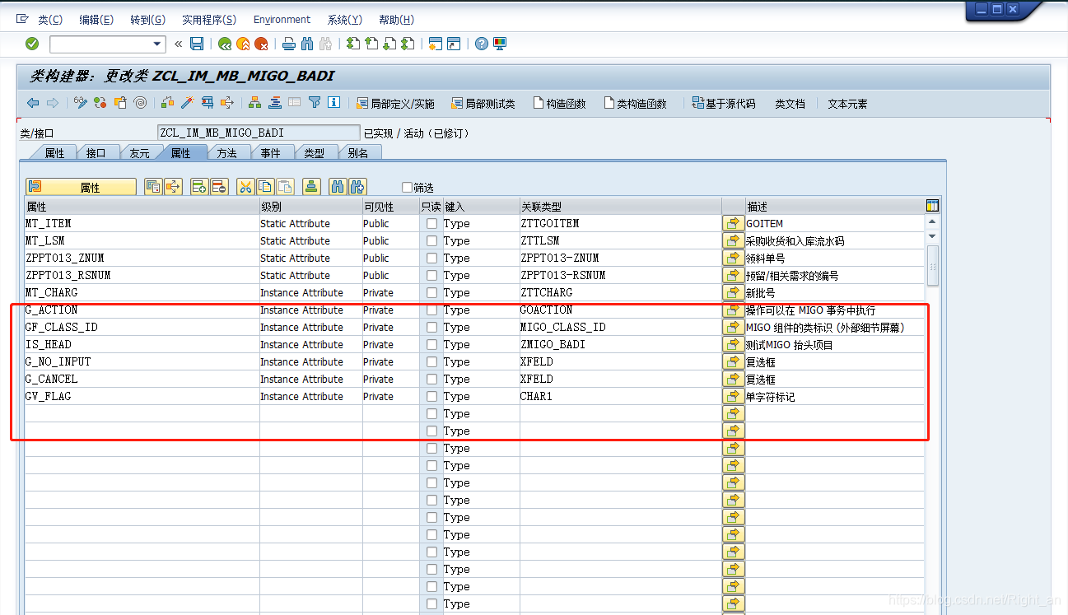1068x615 pixels.
Task: Click 构造函数 button
Action: click(560, 103)
